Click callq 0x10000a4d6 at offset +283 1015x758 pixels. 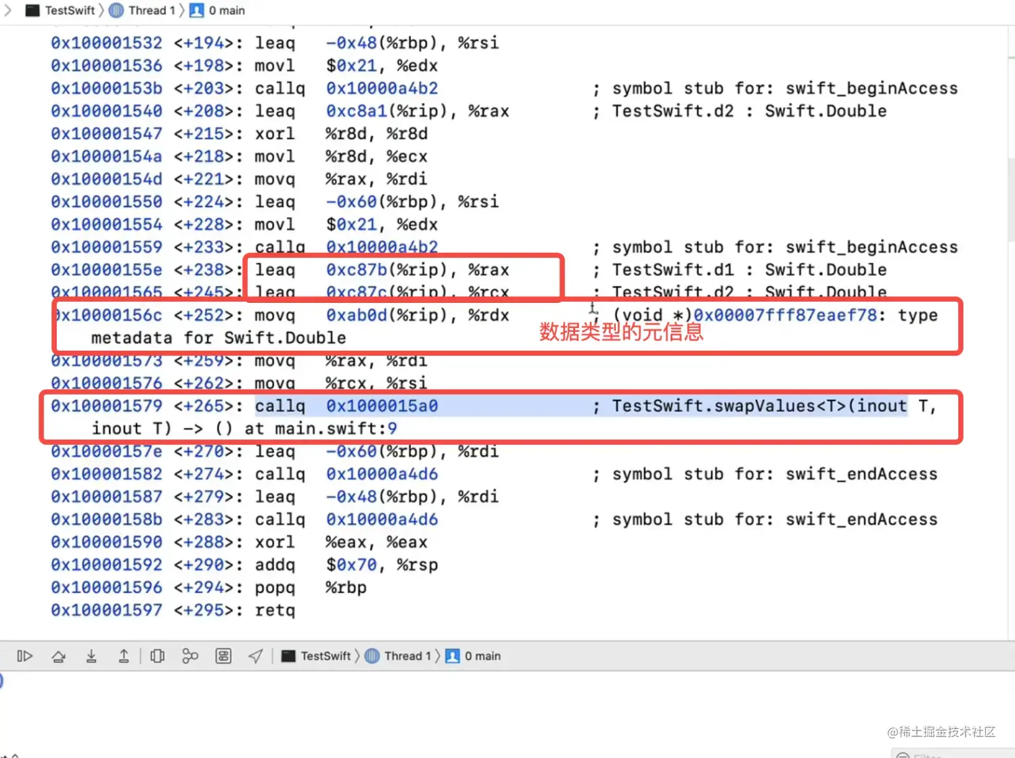coord(346,520)
